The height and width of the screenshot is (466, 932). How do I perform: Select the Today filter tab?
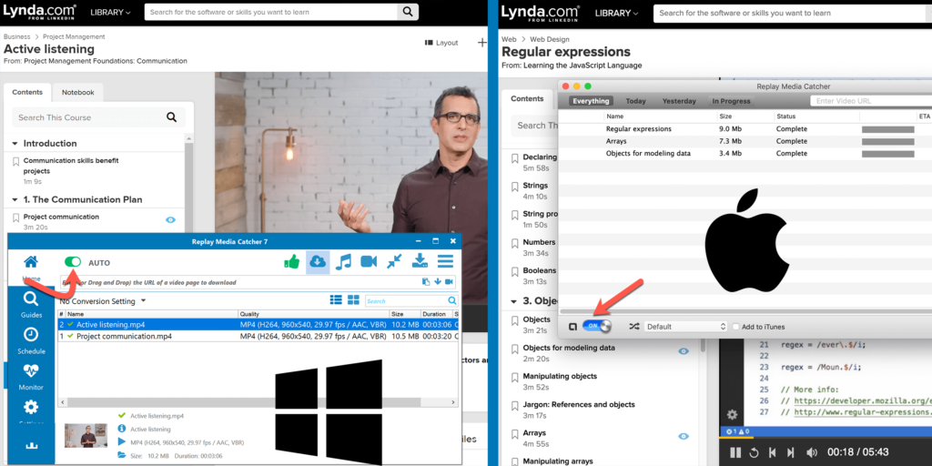tap(635, 101)
